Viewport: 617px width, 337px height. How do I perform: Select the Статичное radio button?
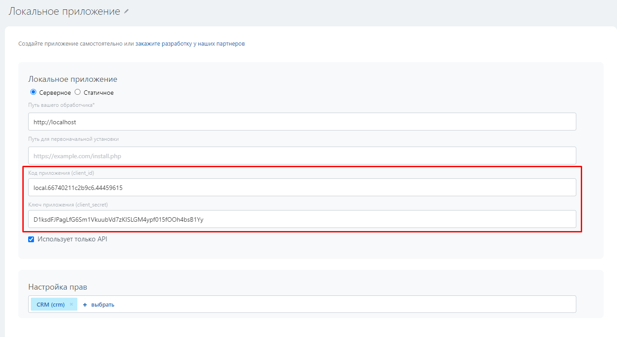pos(77,92)
